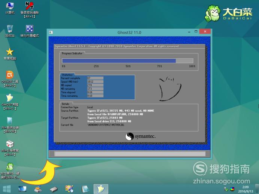Viewport: 259px width, 194px height.
Task: Launch the DG分区工具 (Alt+D) icon
Action: click(10, 79)
